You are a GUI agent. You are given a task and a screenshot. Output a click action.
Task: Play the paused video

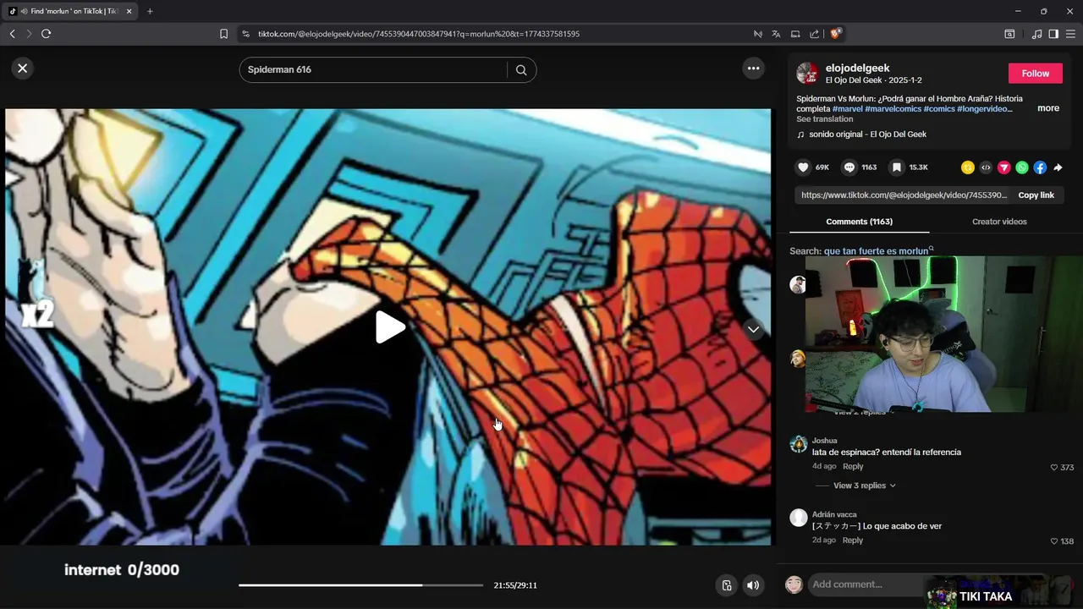click(x=389, y=327)
